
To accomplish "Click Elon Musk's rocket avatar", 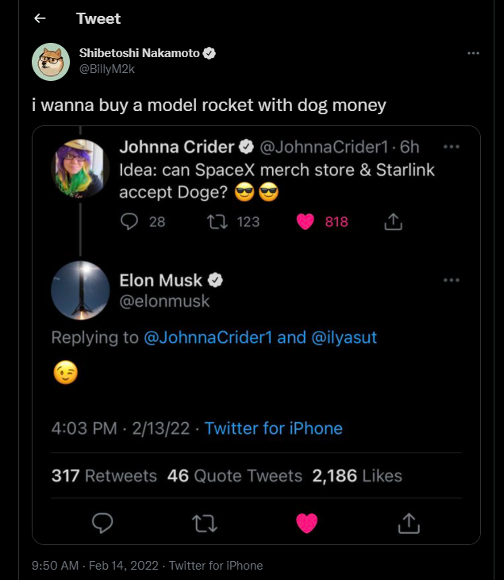I will [80, 290].
